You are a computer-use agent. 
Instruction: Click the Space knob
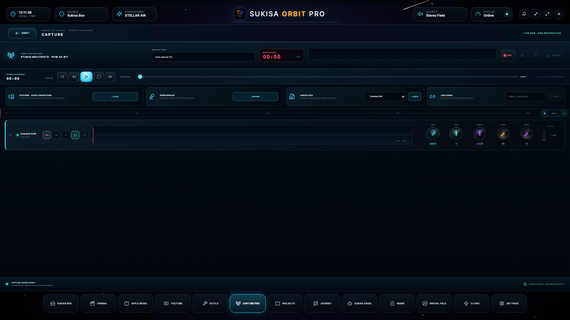tap(527, 134)
